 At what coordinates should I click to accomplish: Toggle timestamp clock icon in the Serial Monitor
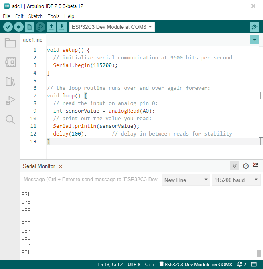(x=246, y=166)
